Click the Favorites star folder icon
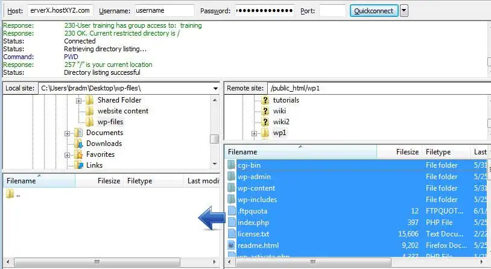Viewport: 491px width, 269px height. (78, 154)
